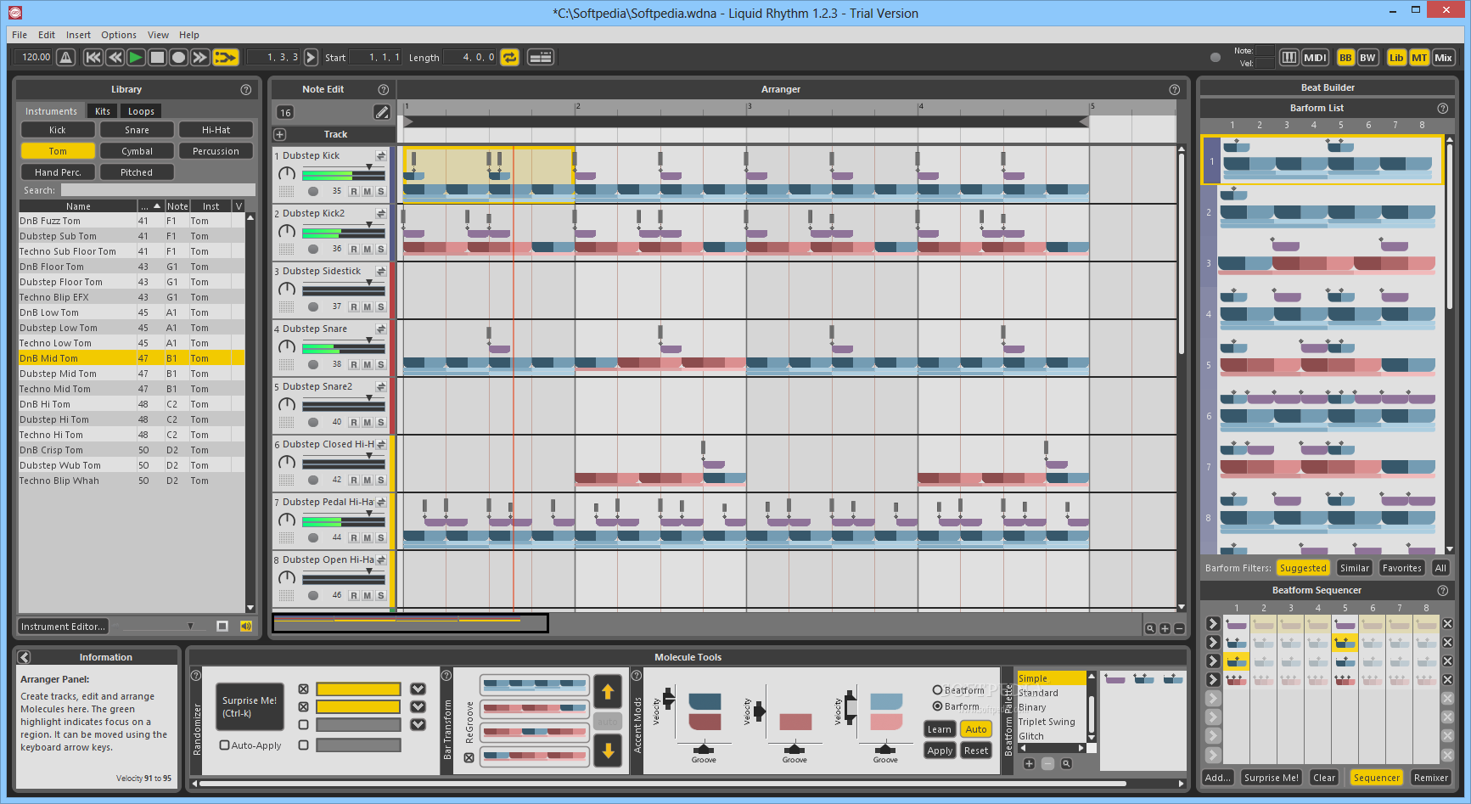
Task: Filter library by Cymbal
Action: point(137,151)
